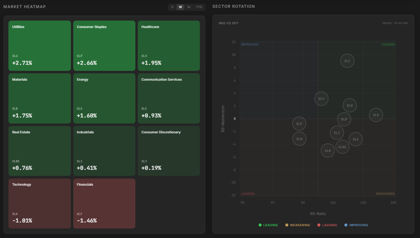This screenshot has width=420, height=238.
Task: Click the RS-Ratio axis title
Action: click(x=318, y=214)
